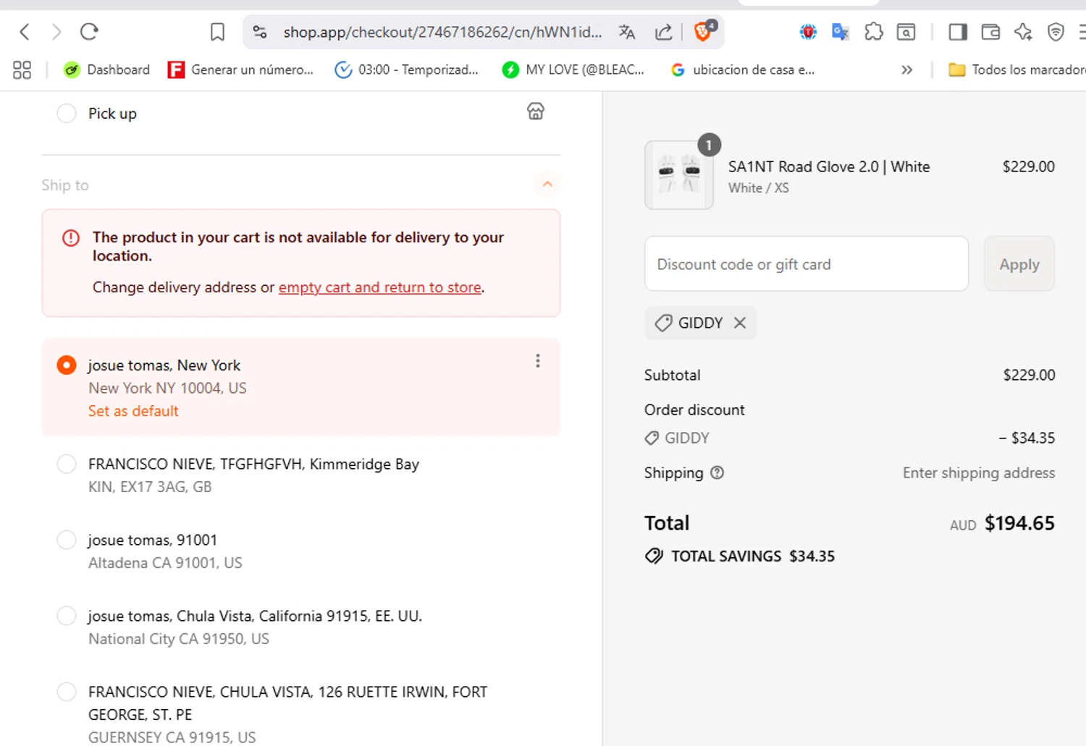This screenshot has height=746, width=1086.
Task: Select josue tomas Chula Vista address
Action: pos(67,616)
